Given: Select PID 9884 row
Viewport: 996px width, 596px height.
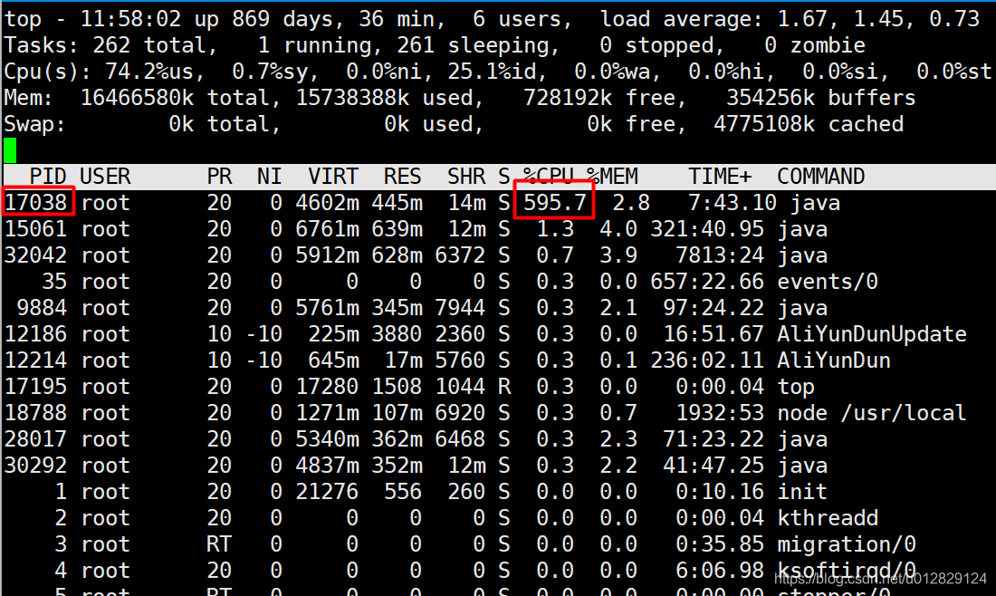Looking at the screenshot, I should click(x=498, y=308).
